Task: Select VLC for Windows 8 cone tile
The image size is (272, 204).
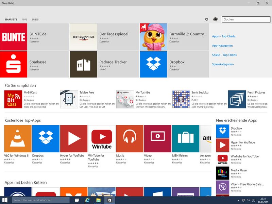Action: tap(18, 139)
